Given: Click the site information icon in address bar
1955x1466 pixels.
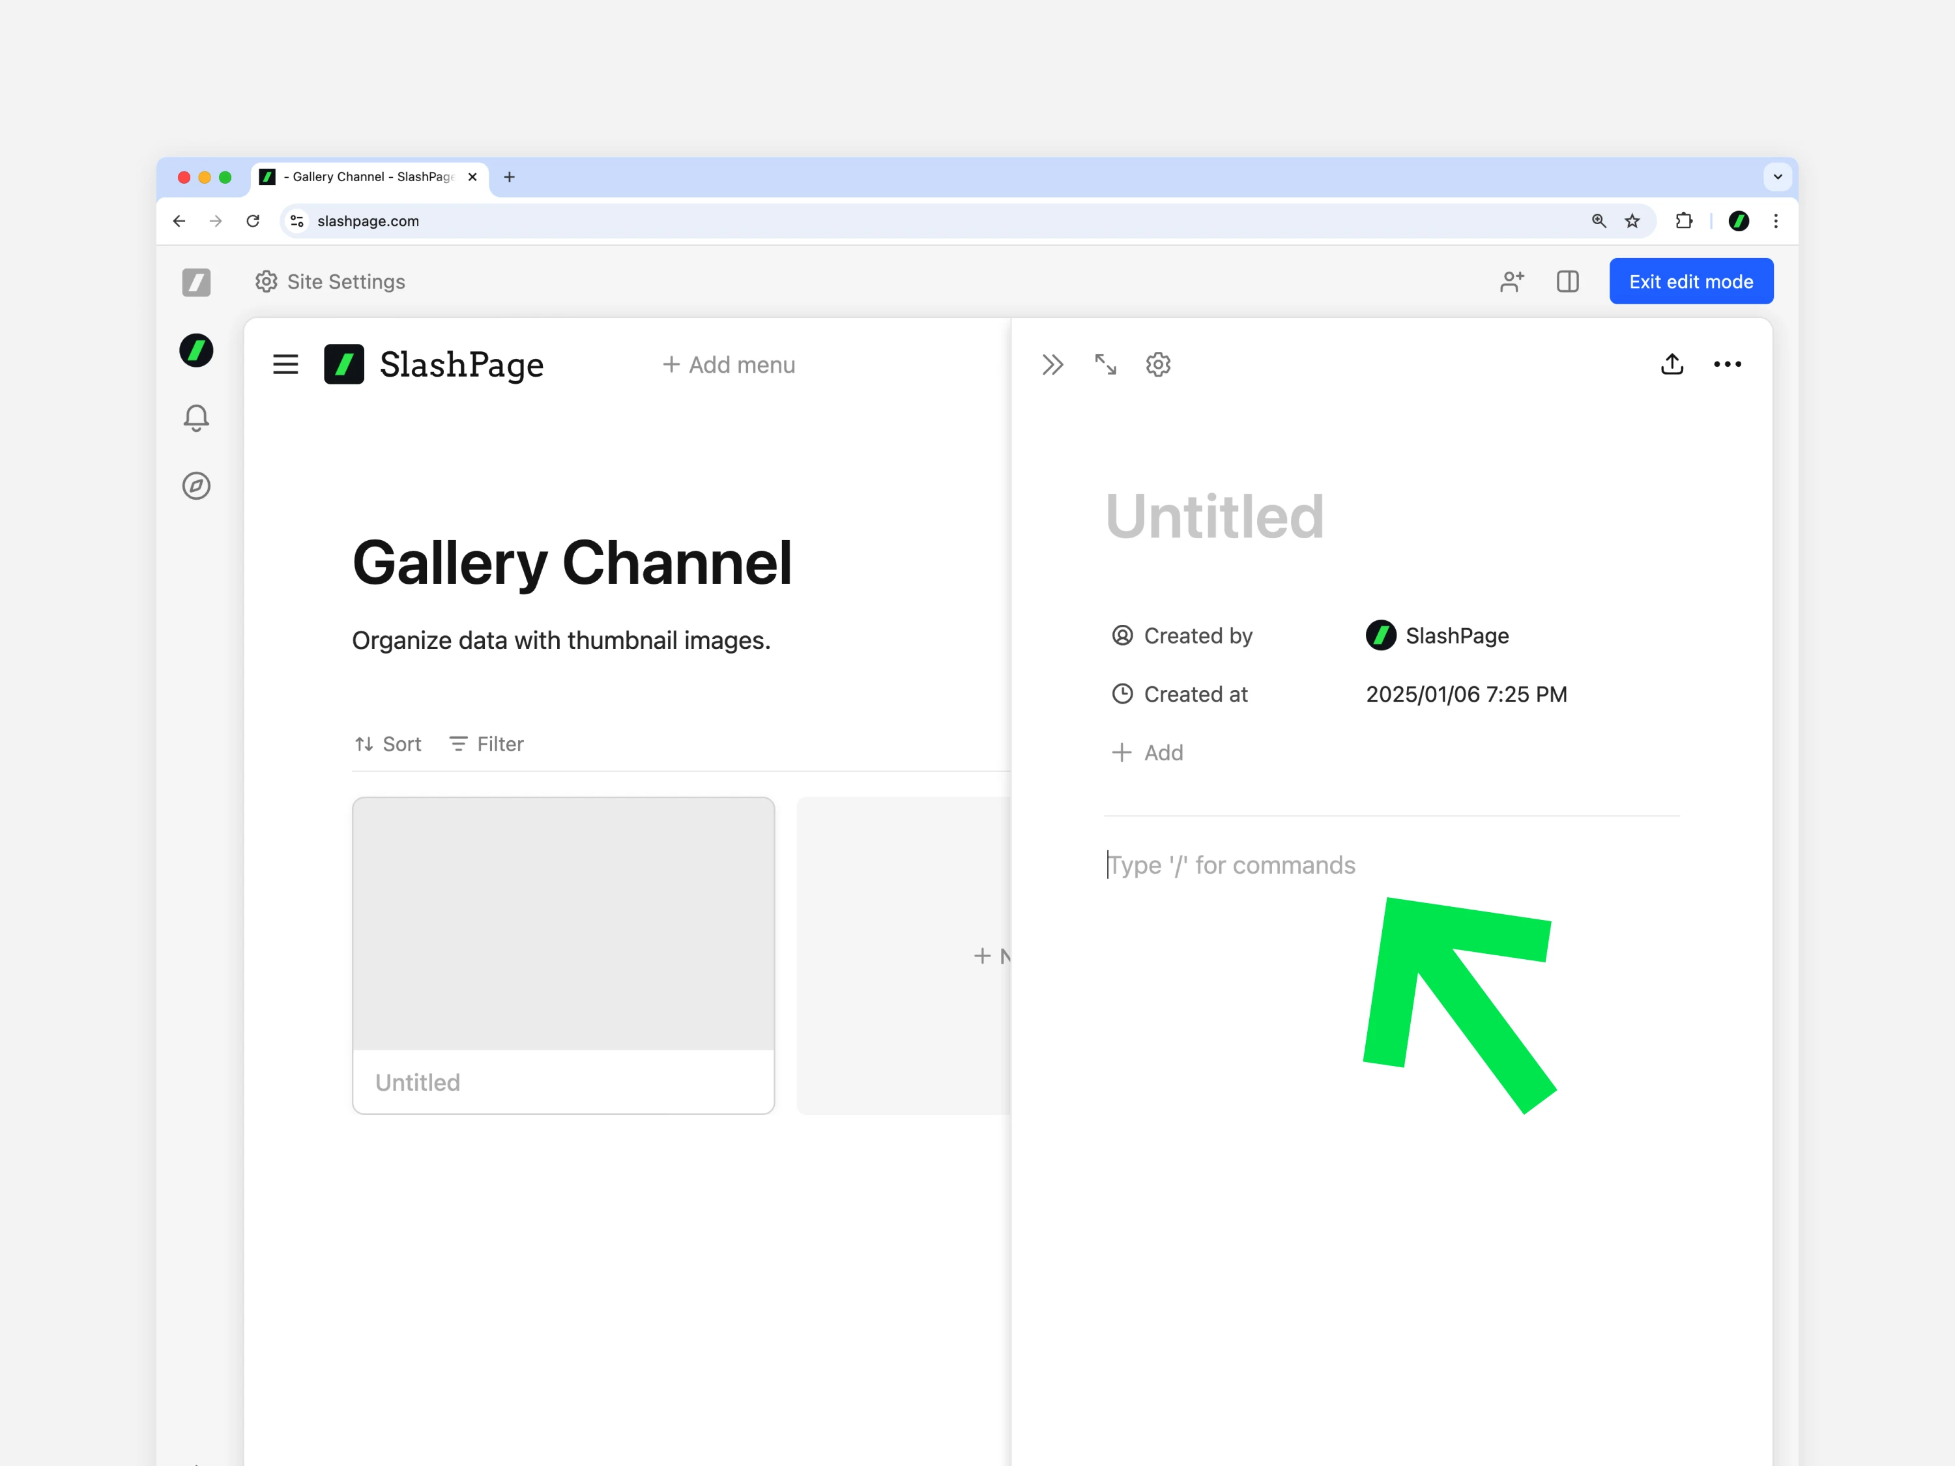Looking at the screenshot, I should click(297, 221).
